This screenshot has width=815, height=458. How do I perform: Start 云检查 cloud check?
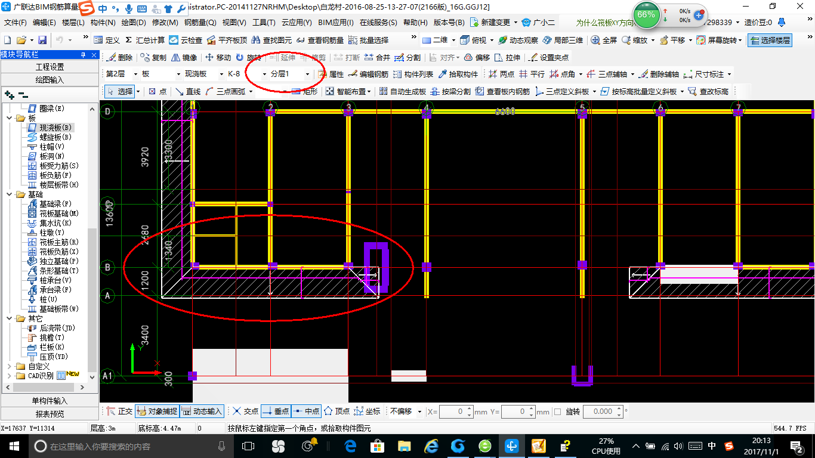(x=186, y=40)
